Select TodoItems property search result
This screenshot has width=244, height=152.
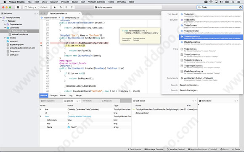(211, 21)
